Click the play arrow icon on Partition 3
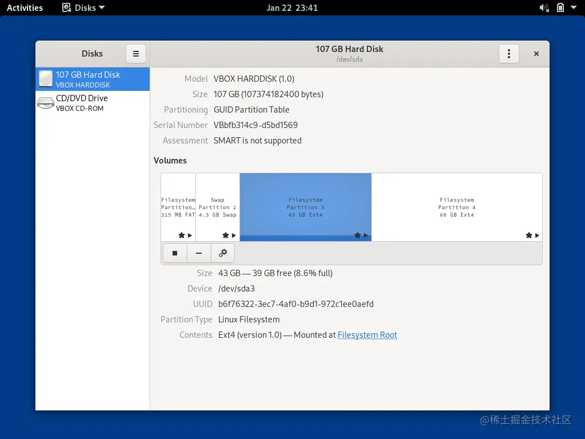The height and width of the screenshot is (439, 585). (366, 235)
